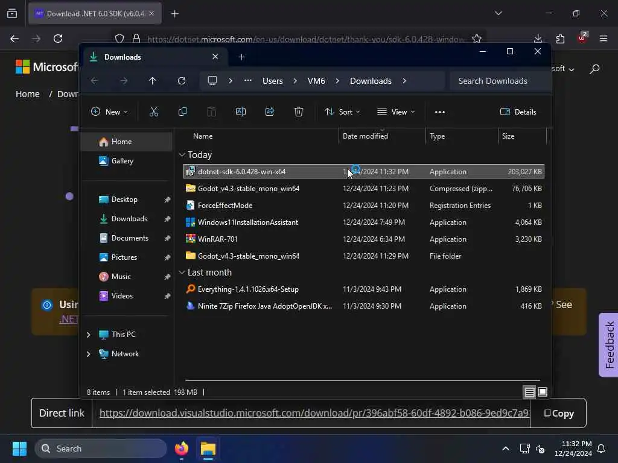Screen dimensions: 618x463
Task: Open Firefox from the taskbar
Action: click(x=181, y=449)
